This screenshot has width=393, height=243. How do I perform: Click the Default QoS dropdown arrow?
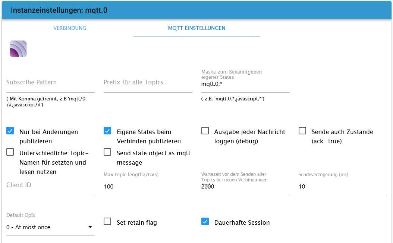coord(90,227)
